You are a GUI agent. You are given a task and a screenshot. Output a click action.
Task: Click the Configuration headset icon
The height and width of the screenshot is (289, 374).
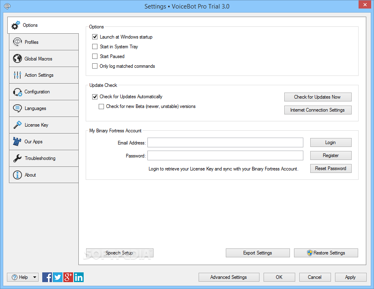17,92
